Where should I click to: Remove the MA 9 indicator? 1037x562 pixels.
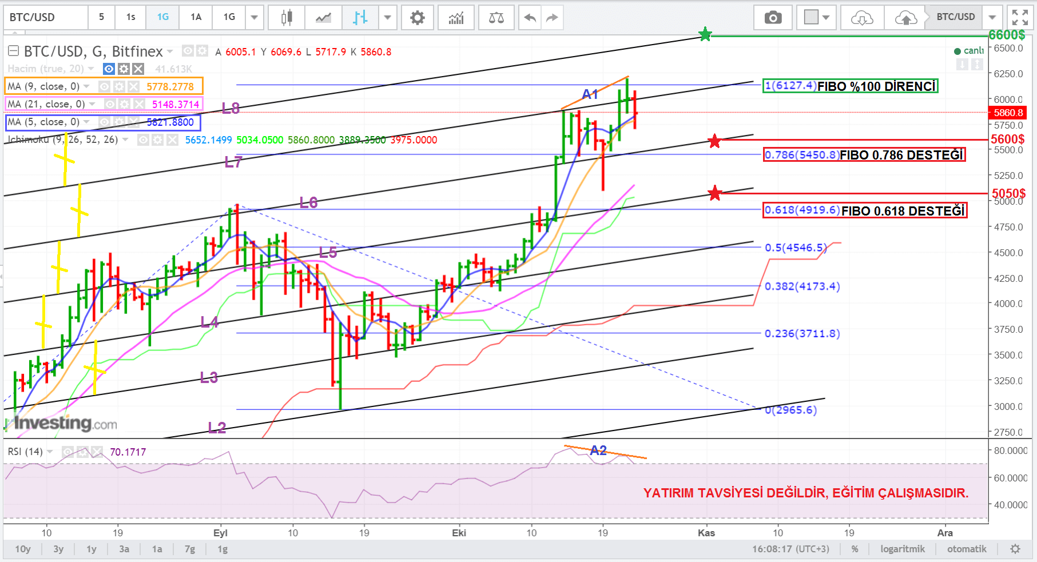[x=133, y=86]
